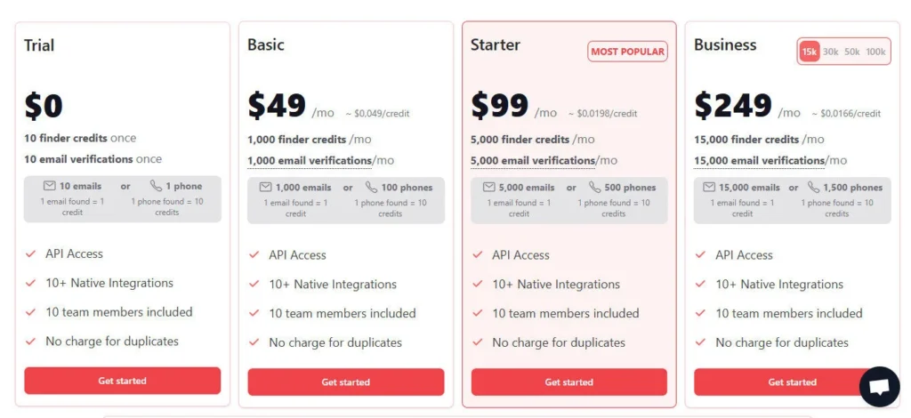Click 1,000 email verifications underlined text
The height and width of the screenshot is (418, 911).
click(x=310, y=161)
